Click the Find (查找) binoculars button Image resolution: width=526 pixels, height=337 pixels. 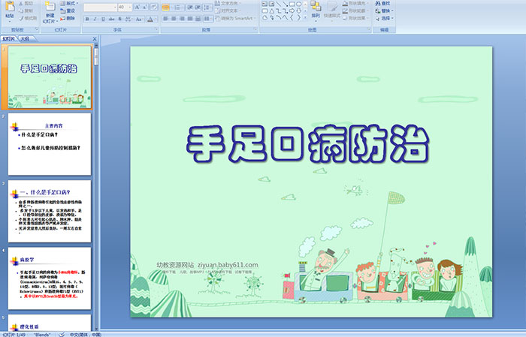(383, 3)
